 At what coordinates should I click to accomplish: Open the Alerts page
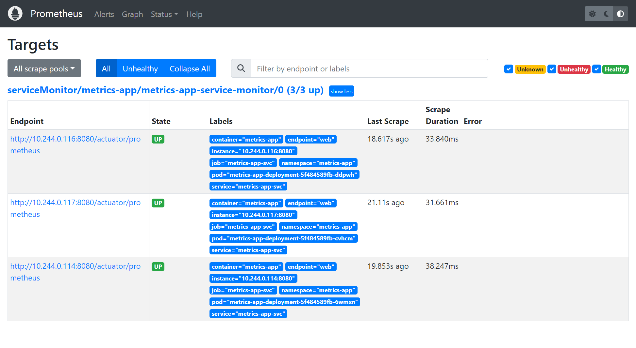coord(104,14)
